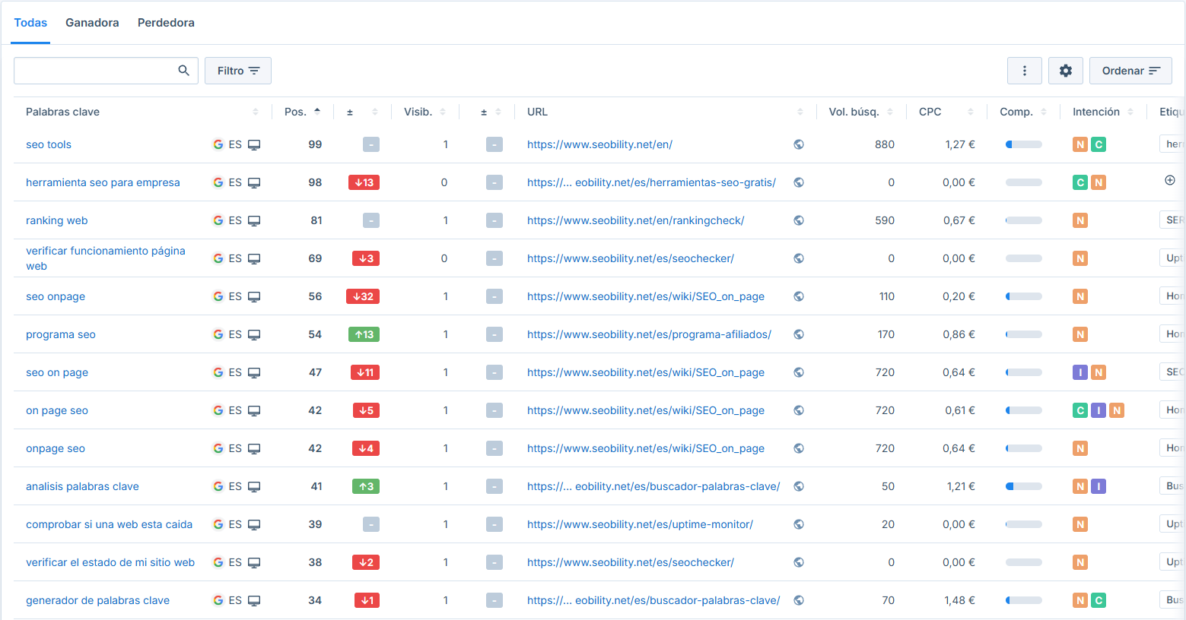1186x620 pixels.
Task: Sort by Palabras clave column
Action: pyautogui.click(x=142, y=112)
